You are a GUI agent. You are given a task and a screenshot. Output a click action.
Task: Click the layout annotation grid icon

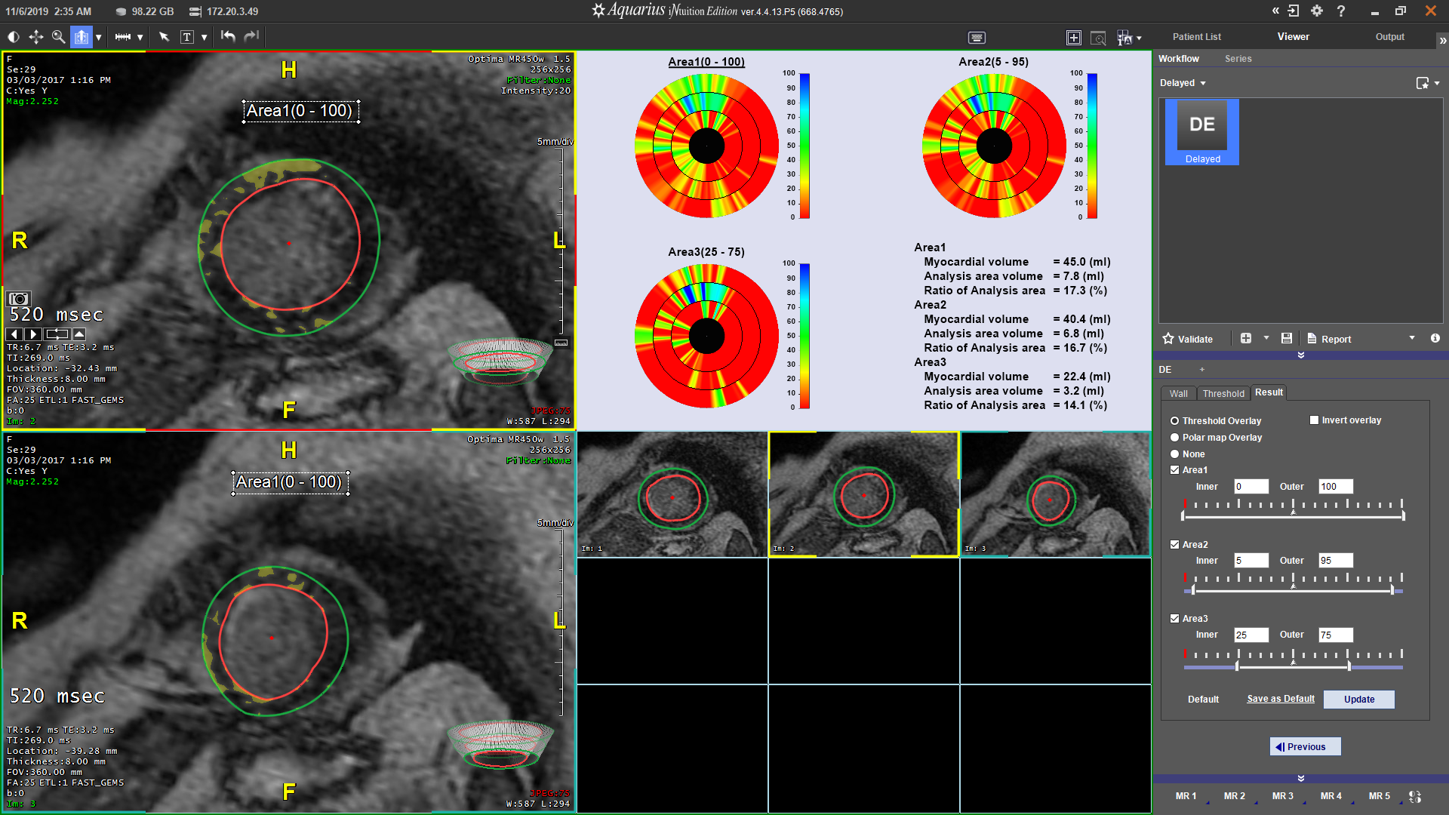coord(1124,37)
